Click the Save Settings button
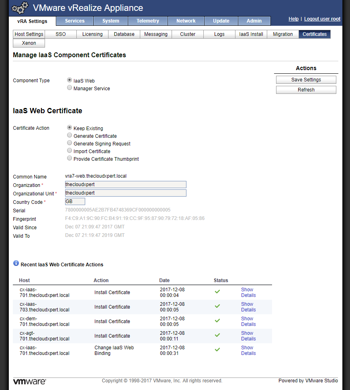 [x=306, y=80]
